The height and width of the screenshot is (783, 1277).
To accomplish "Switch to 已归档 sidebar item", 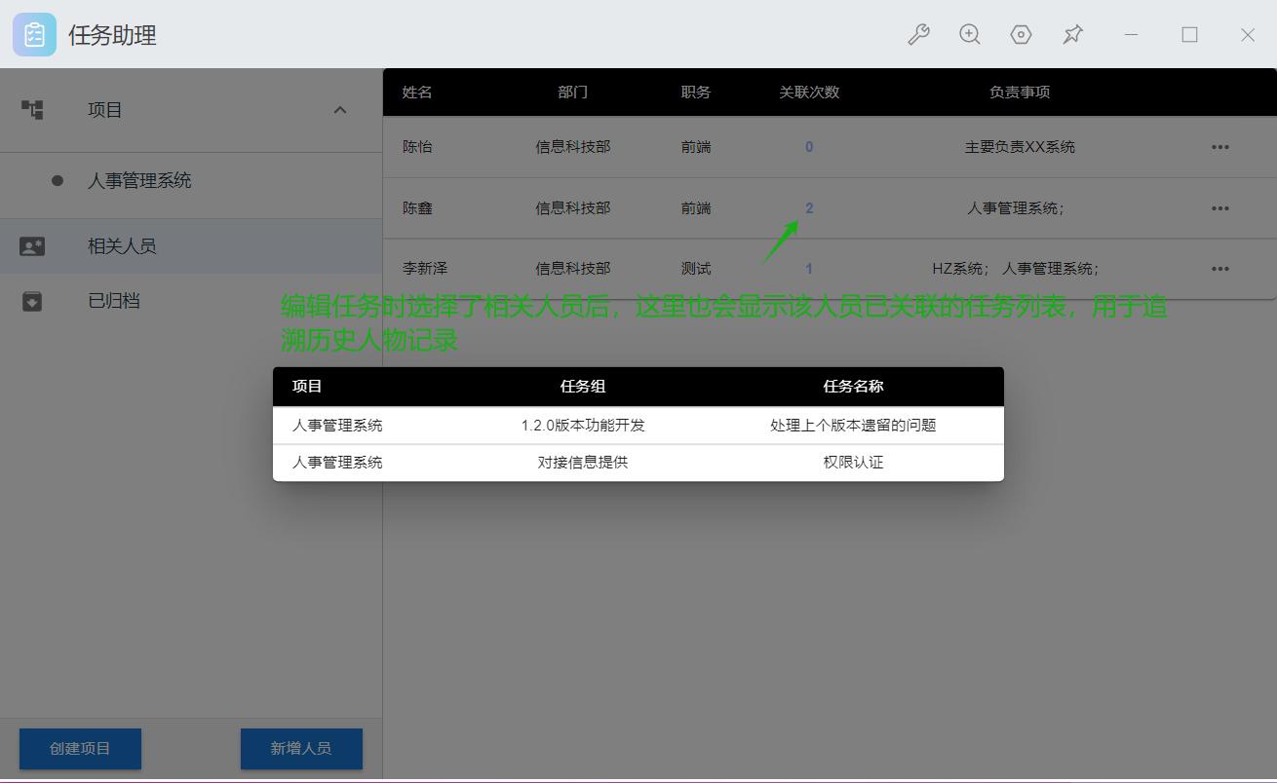I will click(x=114, y=301).
